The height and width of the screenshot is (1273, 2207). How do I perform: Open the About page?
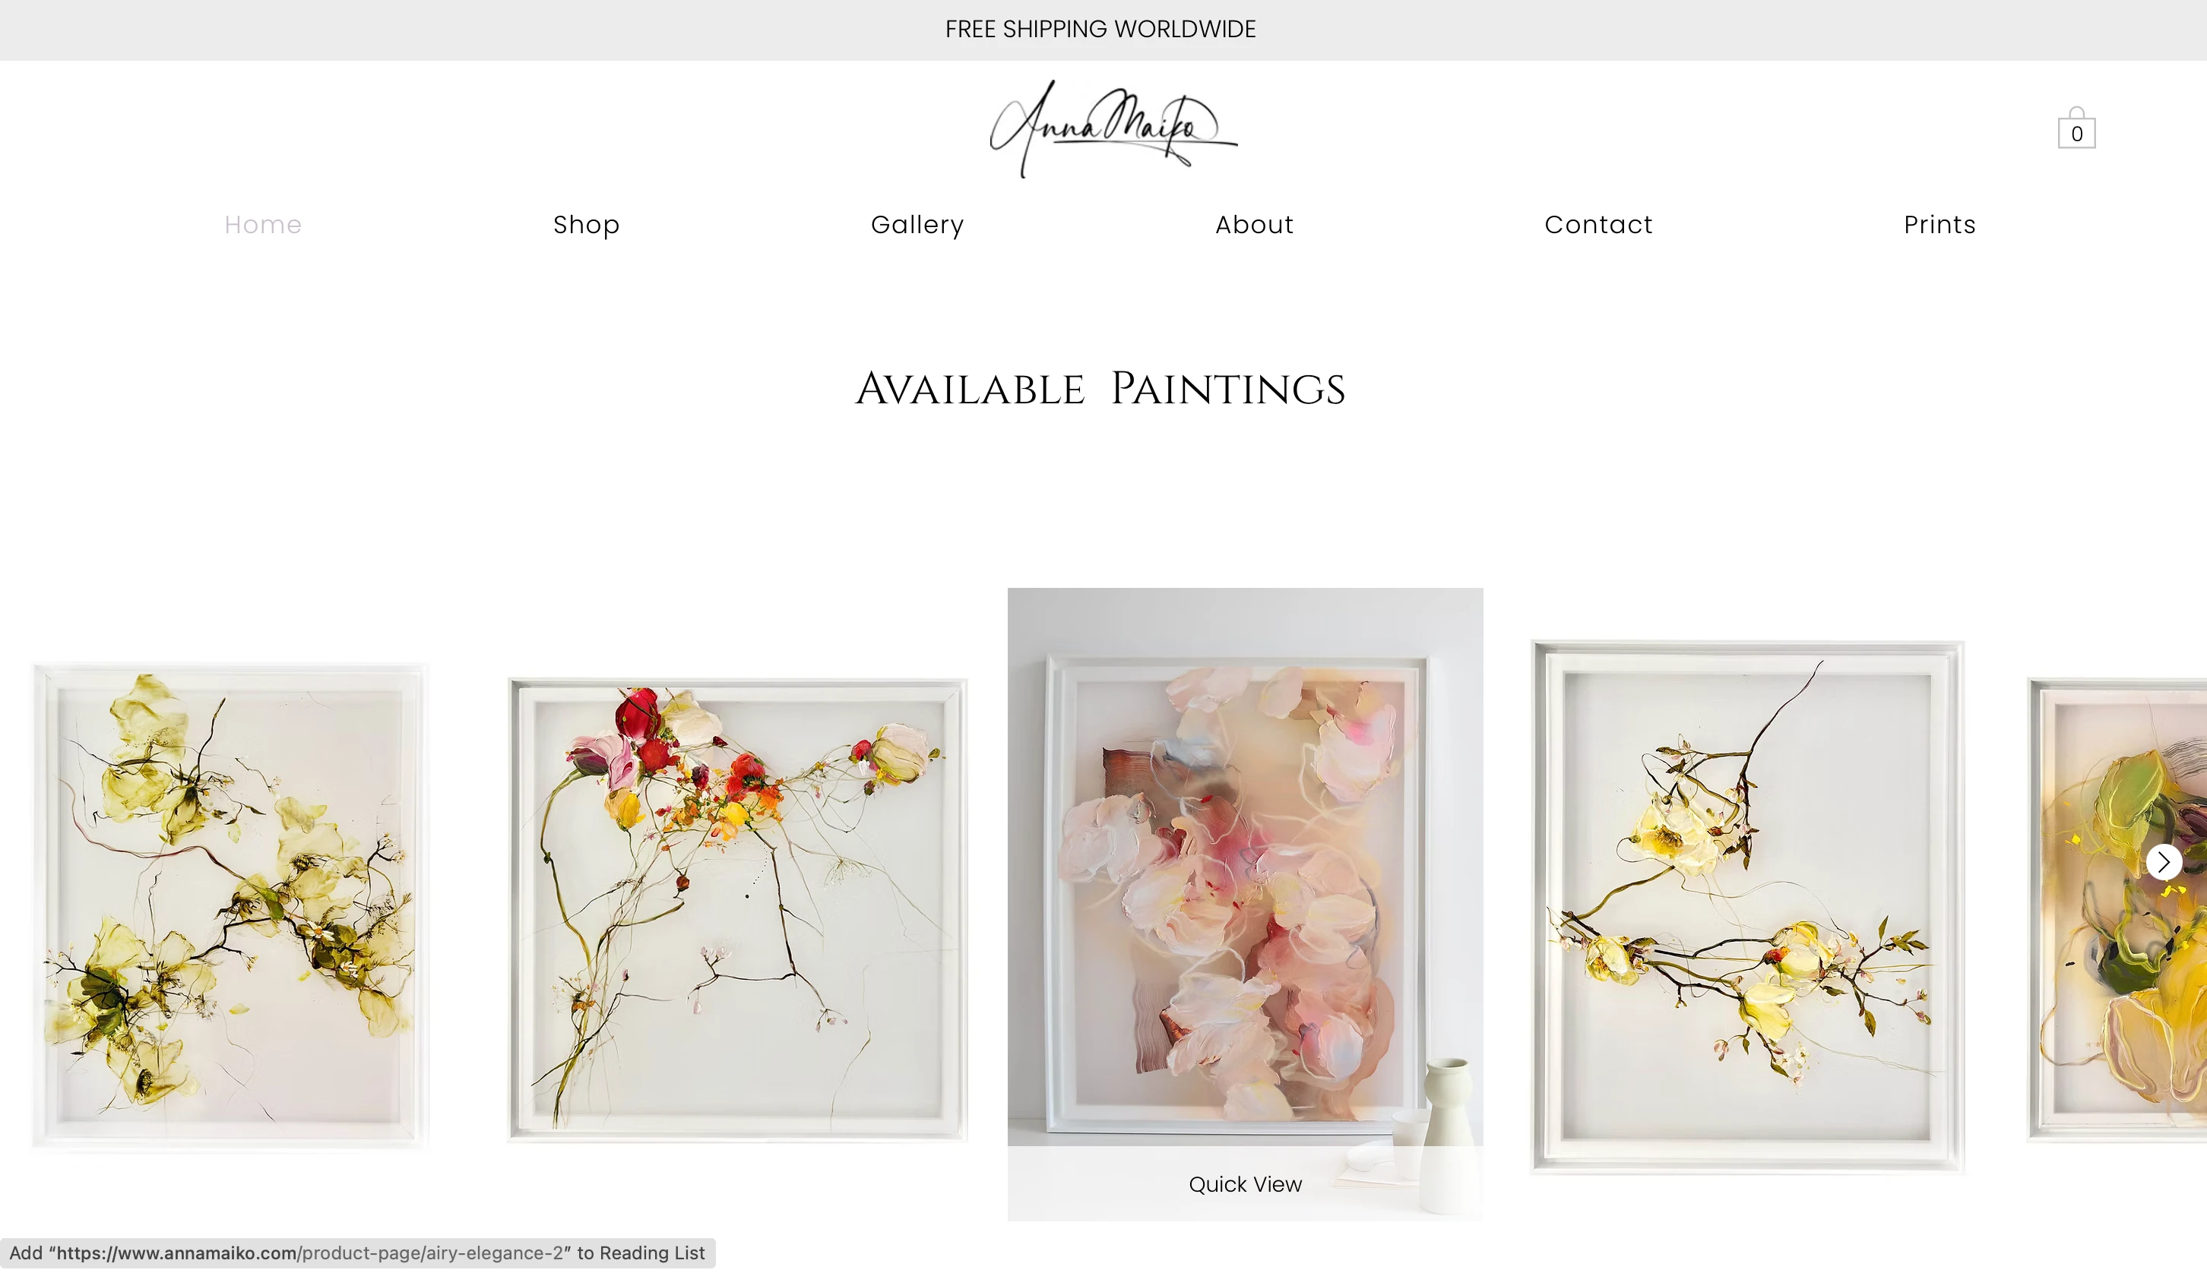tap(1255, 225)
